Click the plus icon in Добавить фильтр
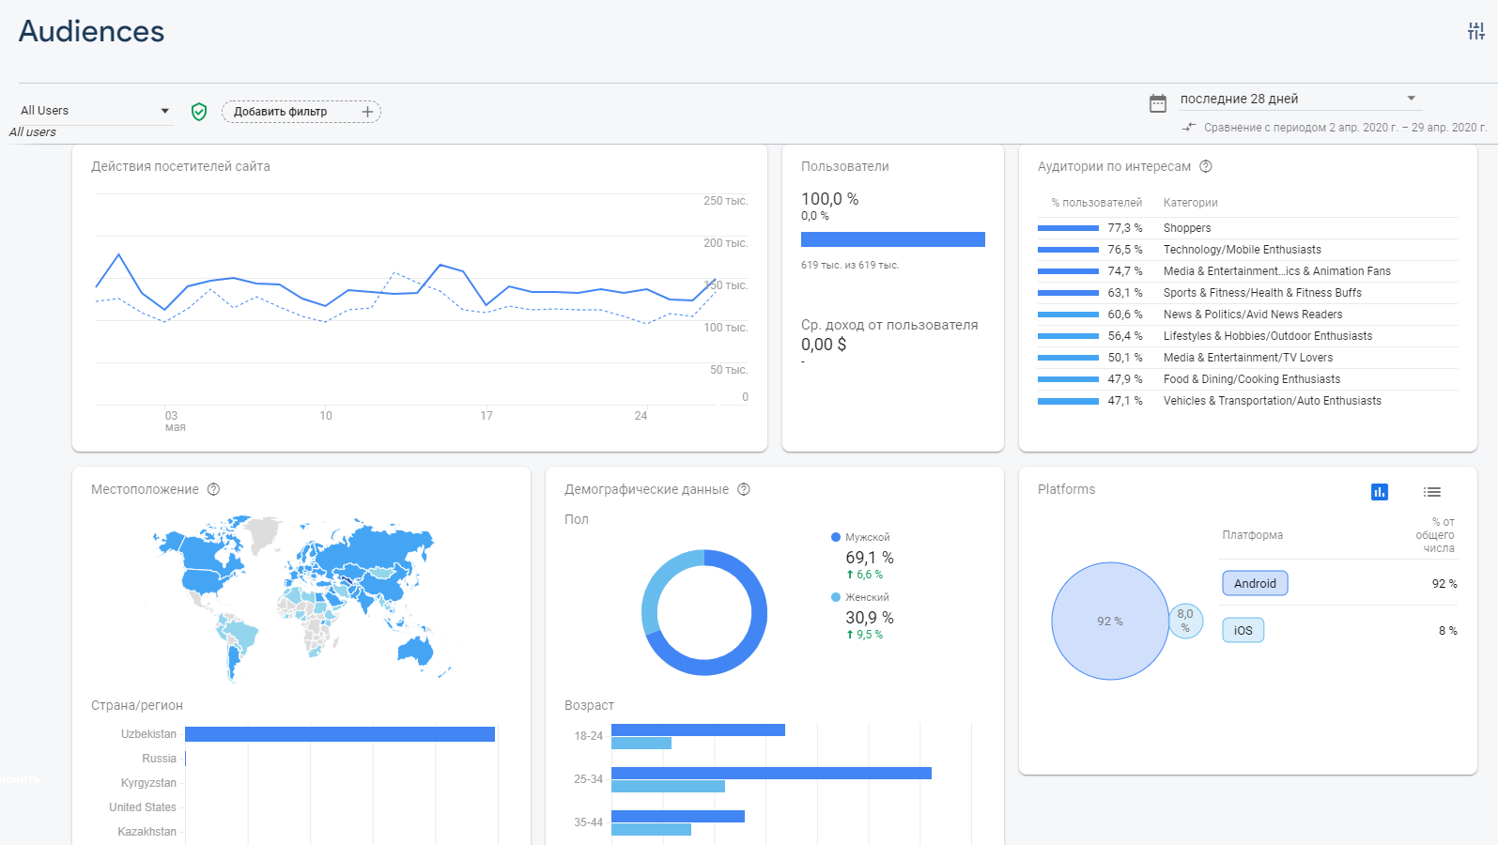 (367, 112)
